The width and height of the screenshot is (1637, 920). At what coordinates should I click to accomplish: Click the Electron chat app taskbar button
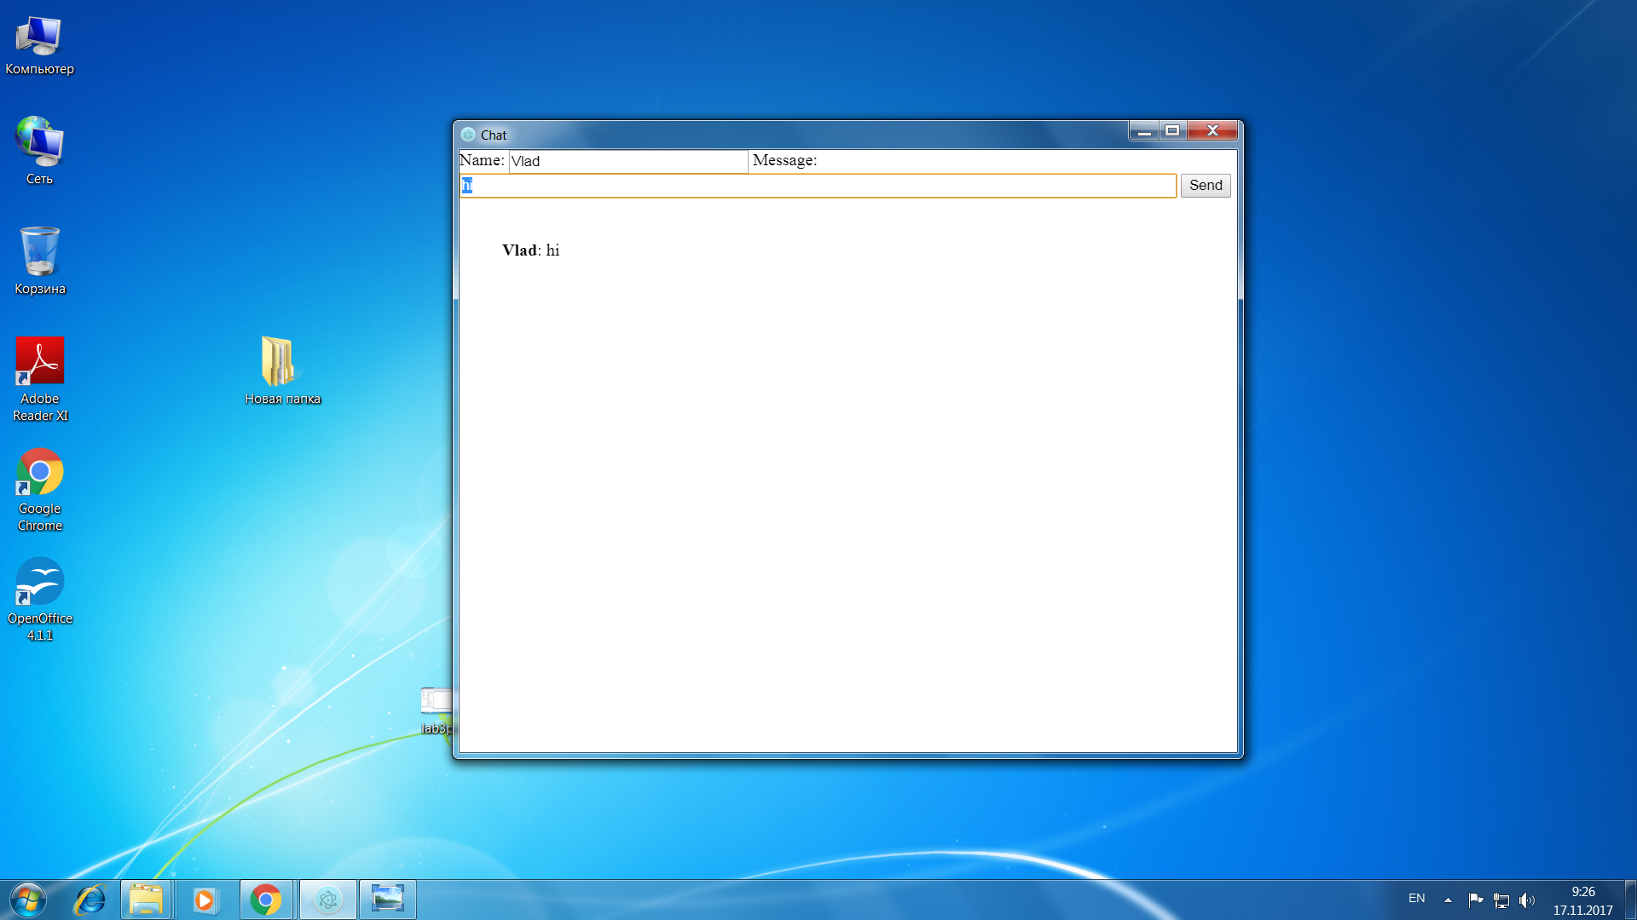[327, 900]
